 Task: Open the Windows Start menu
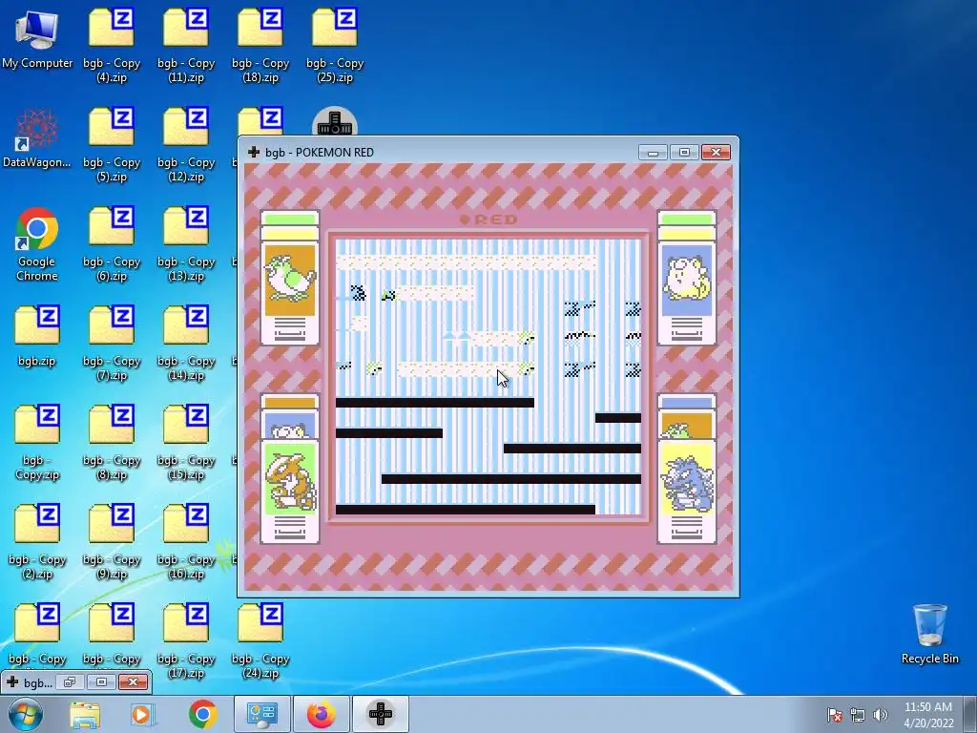24,714
